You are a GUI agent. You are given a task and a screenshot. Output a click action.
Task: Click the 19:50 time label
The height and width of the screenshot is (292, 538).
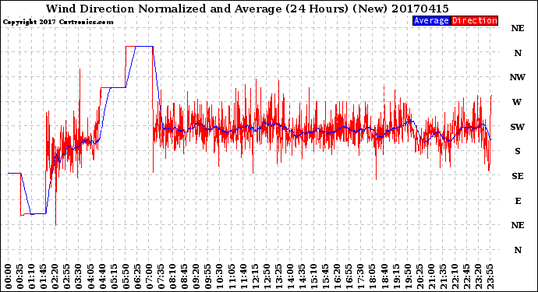point(407,276)
